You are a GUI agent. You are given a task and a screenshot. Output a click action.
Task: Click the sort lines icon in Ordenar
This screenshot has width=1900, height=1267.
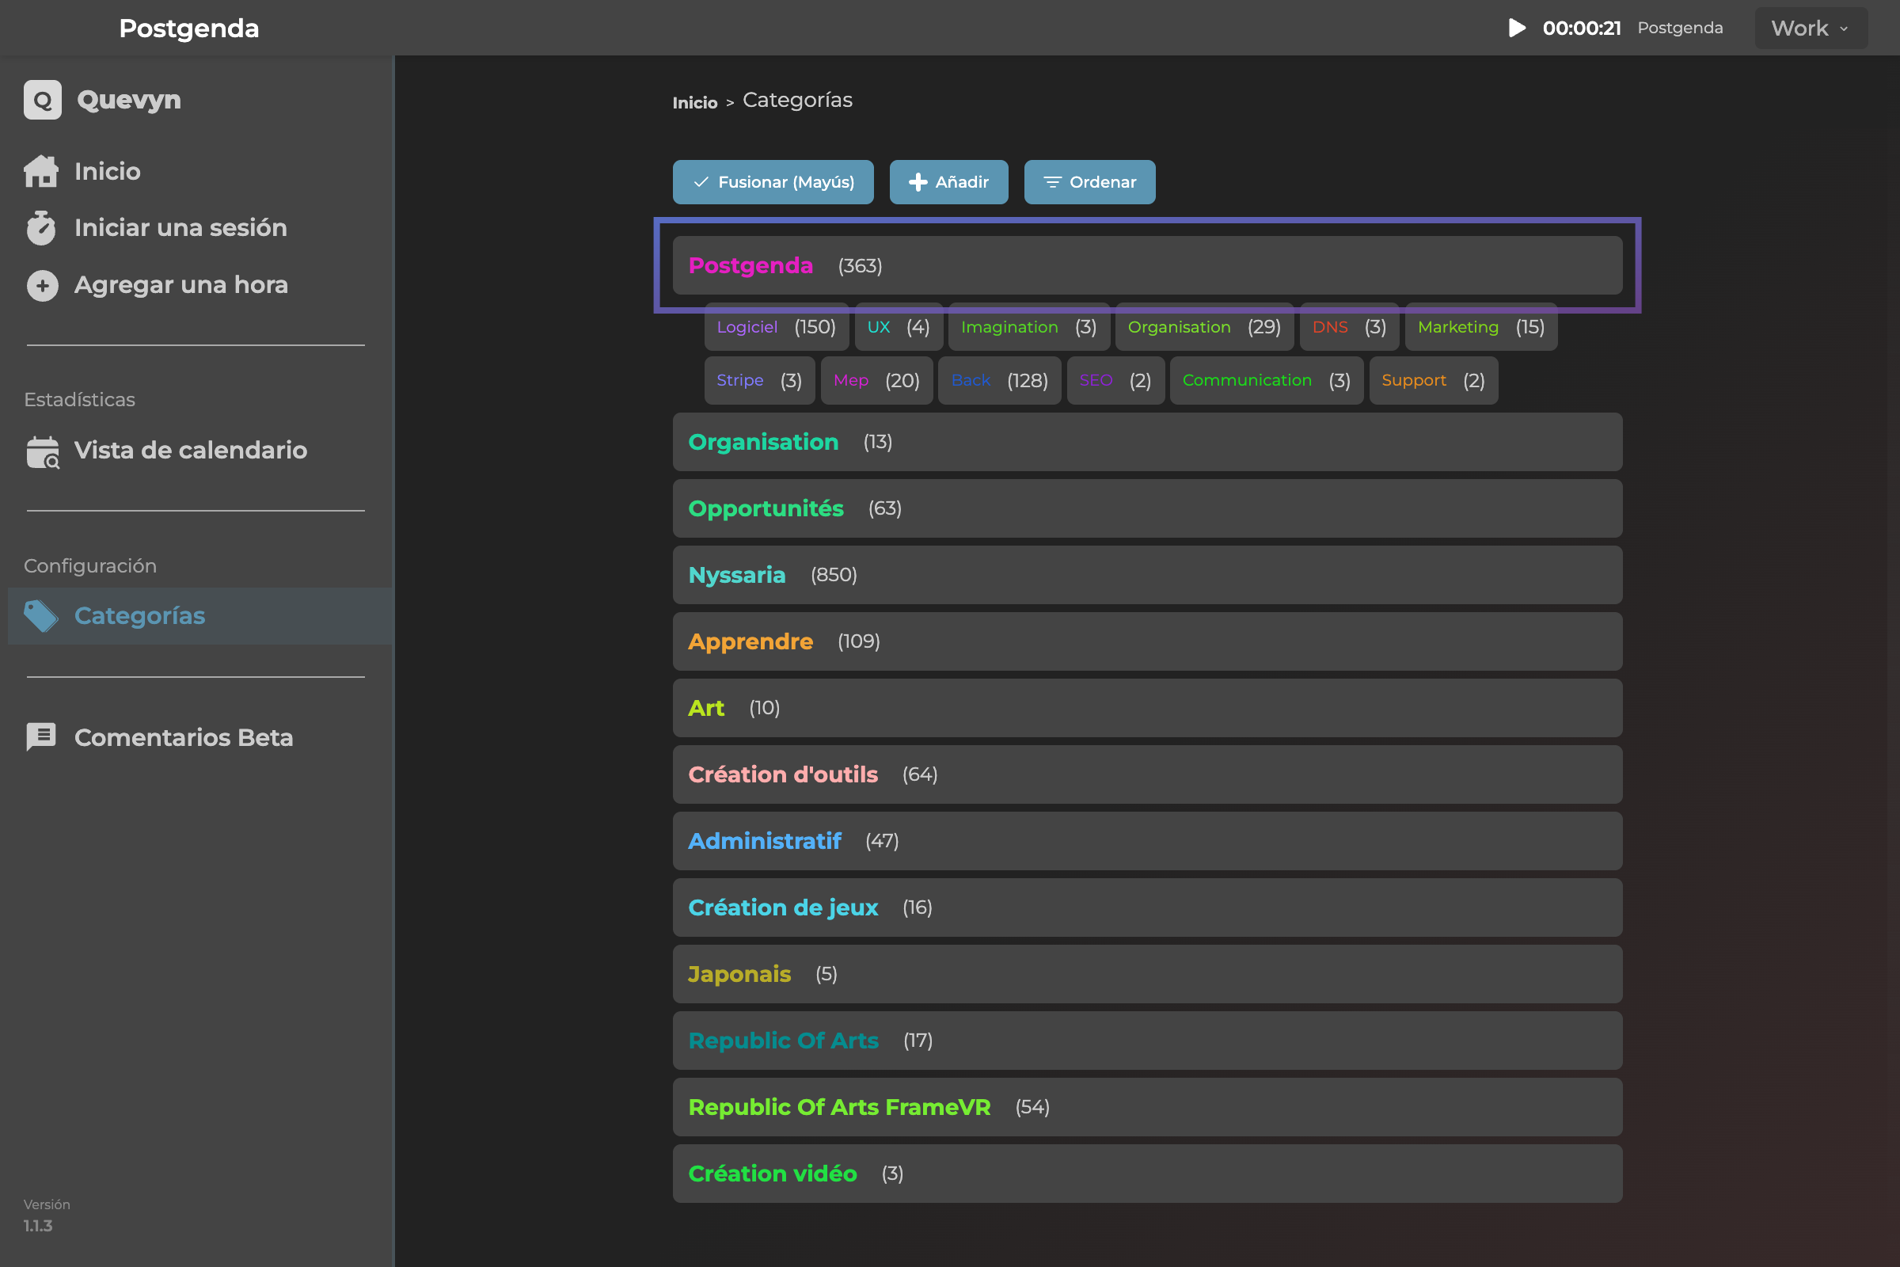pos(1052,182)
